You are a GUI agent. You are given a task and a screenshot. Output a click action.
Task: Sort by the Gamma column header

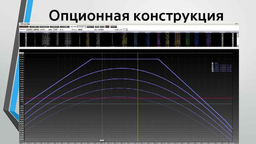click(177, 32)
